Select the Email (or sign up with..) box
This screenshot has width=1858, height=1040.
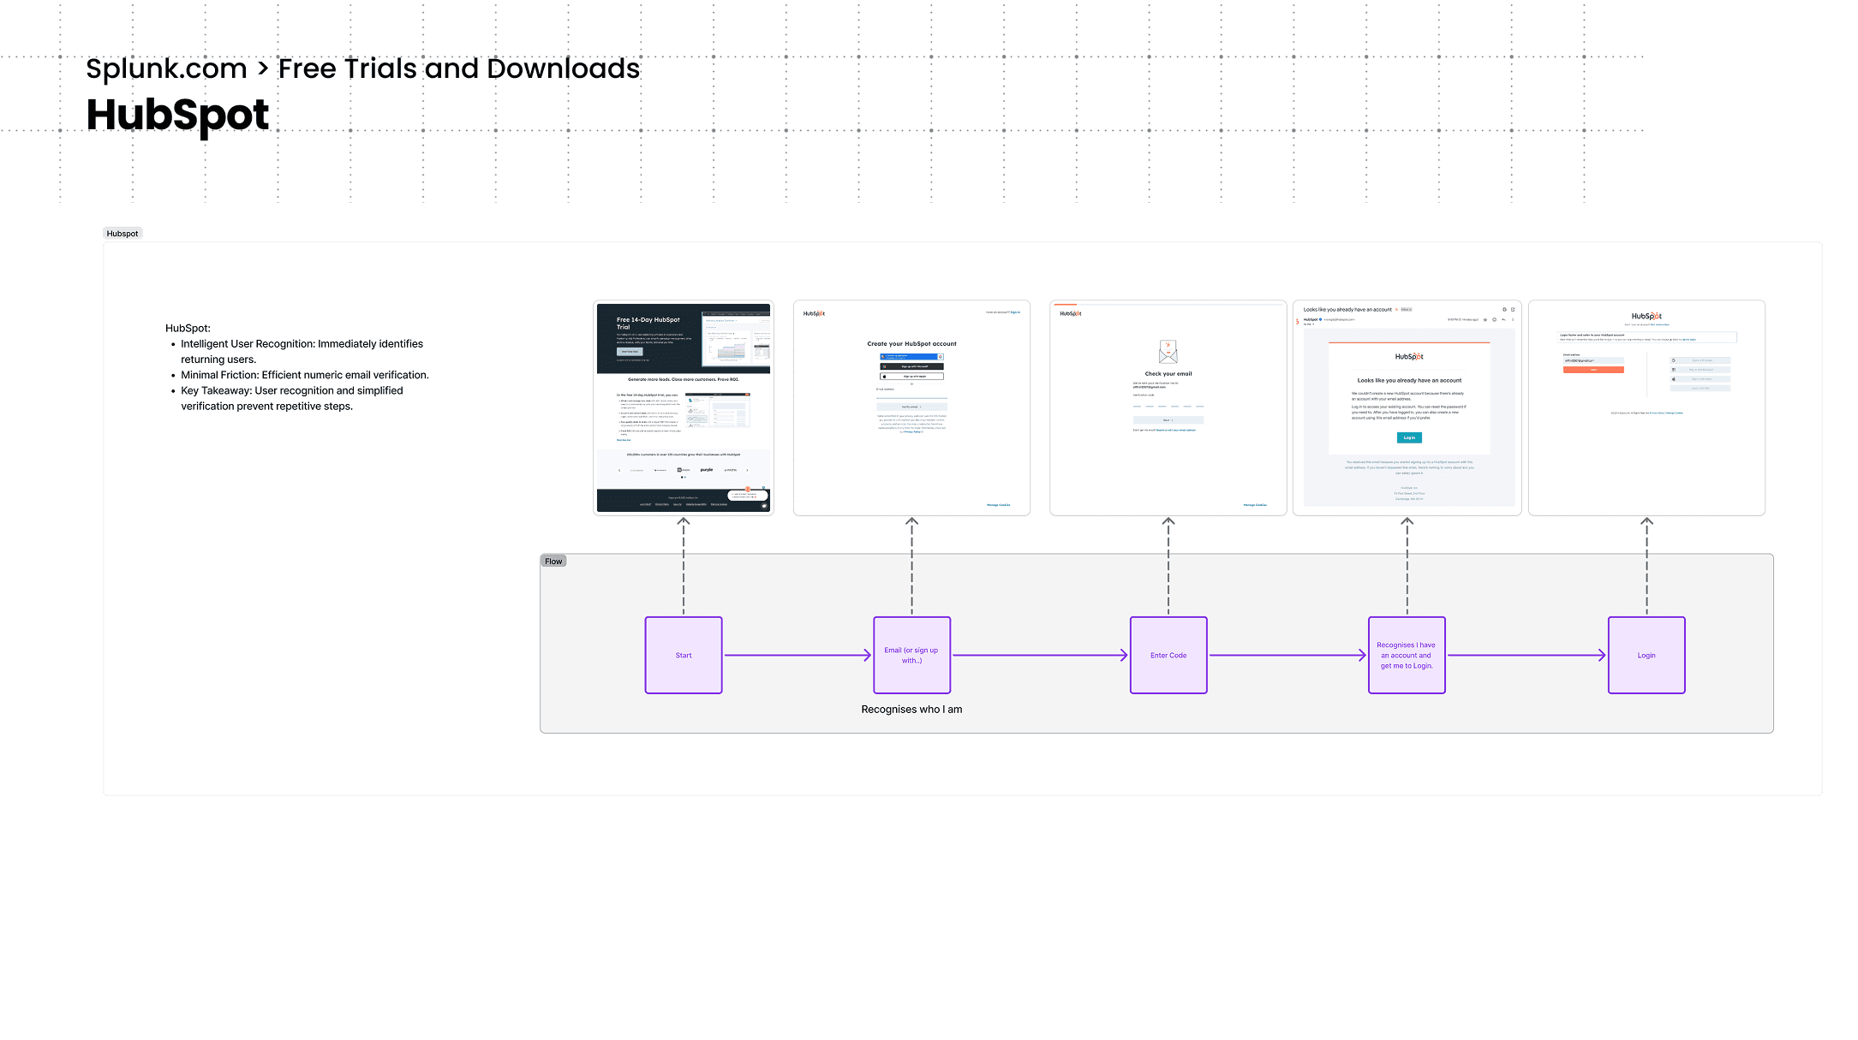(911, 655)
